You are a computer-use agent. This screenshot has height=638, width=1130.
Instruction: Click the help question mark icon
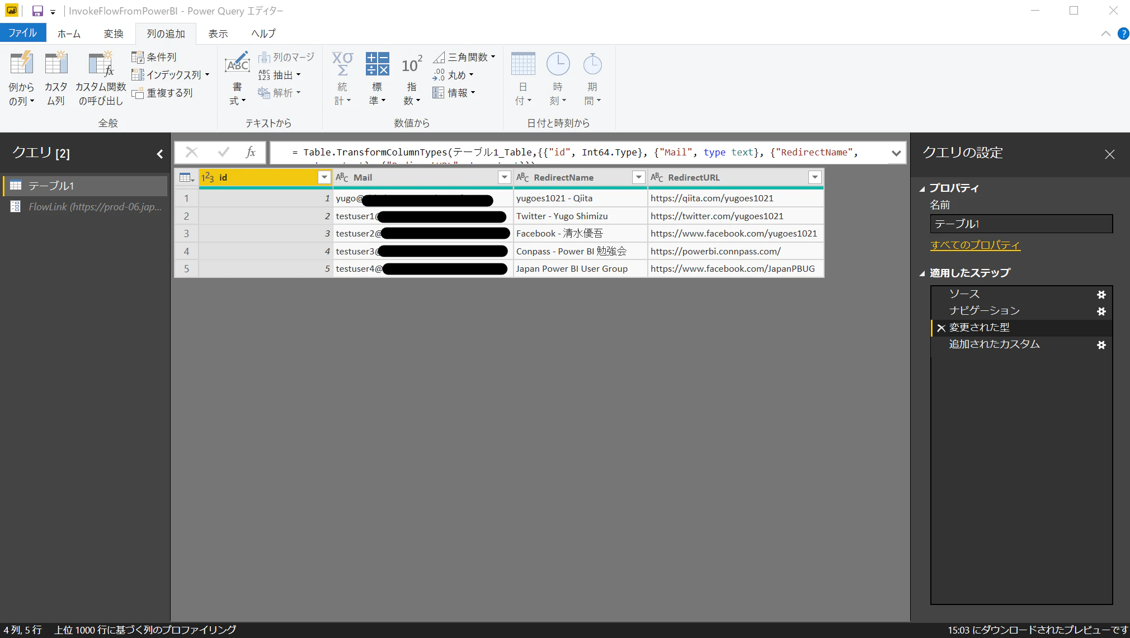(x=1123, y=34)
